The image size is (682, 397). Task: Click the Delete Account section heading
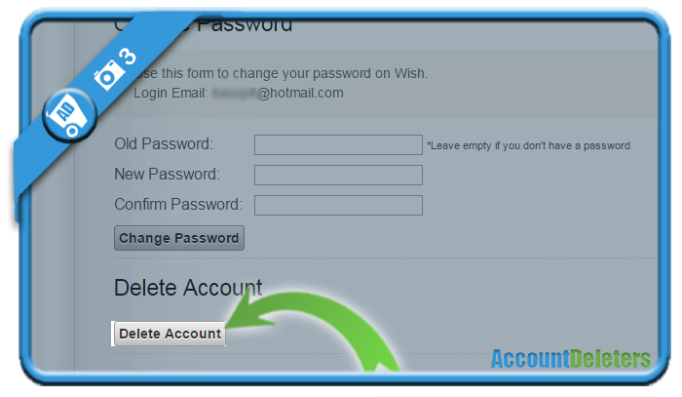tap(188, 288)
